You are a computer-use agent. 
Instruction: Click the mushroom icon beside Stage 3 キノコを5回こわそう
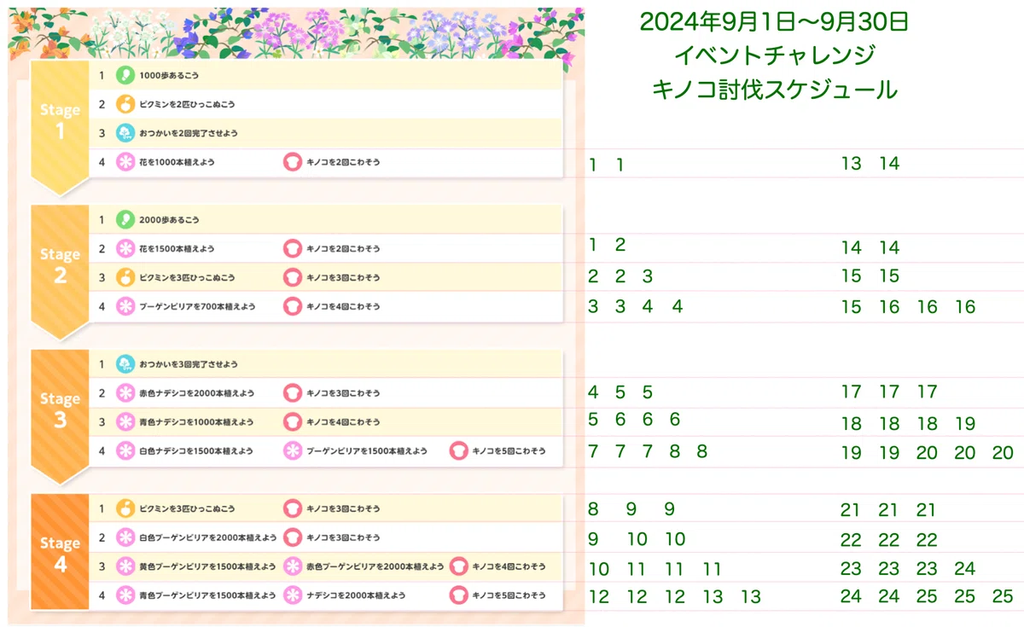click(459, 450)
